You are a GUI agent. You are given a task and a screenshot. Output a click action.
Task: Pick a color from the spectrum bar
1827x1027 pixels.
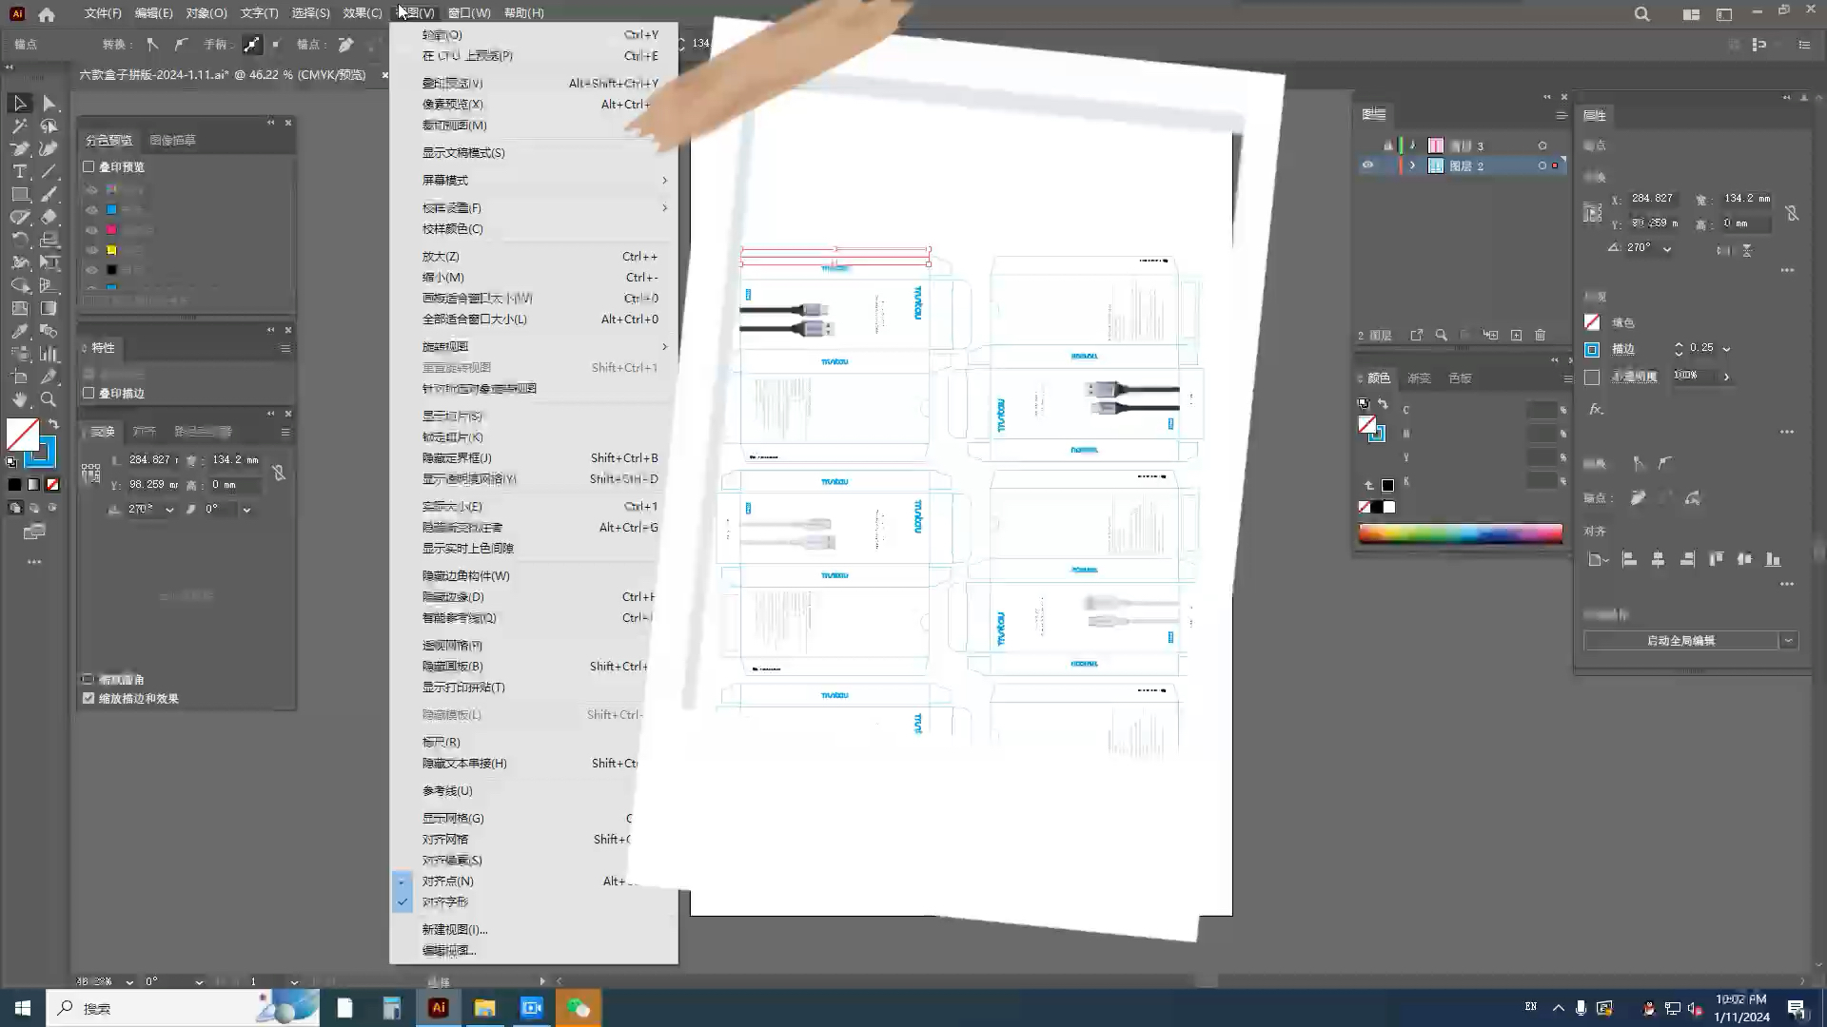[x=1460, y=533]
